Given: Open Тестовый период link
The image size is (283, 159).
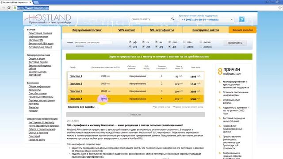Looking at the screenshot, I should 38,62.
